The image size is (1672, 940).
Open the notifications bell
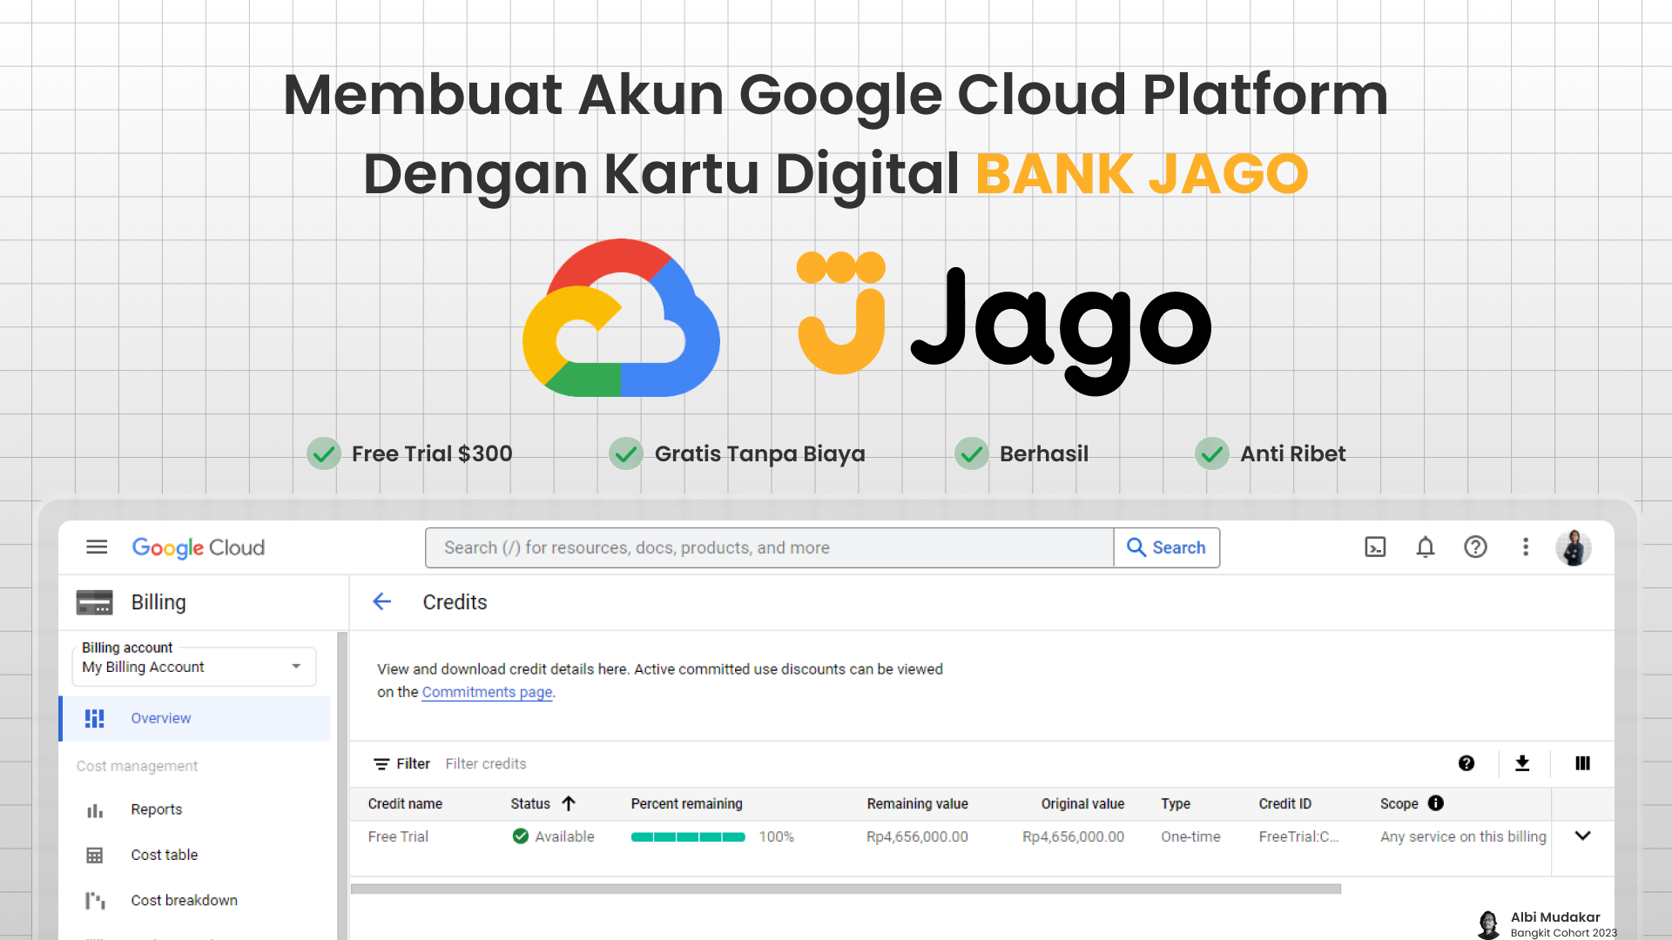1426,547
